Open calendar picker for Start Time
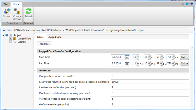Image resolution: width=196 pixels, height=110 pixels. click(x=127, y=57)
